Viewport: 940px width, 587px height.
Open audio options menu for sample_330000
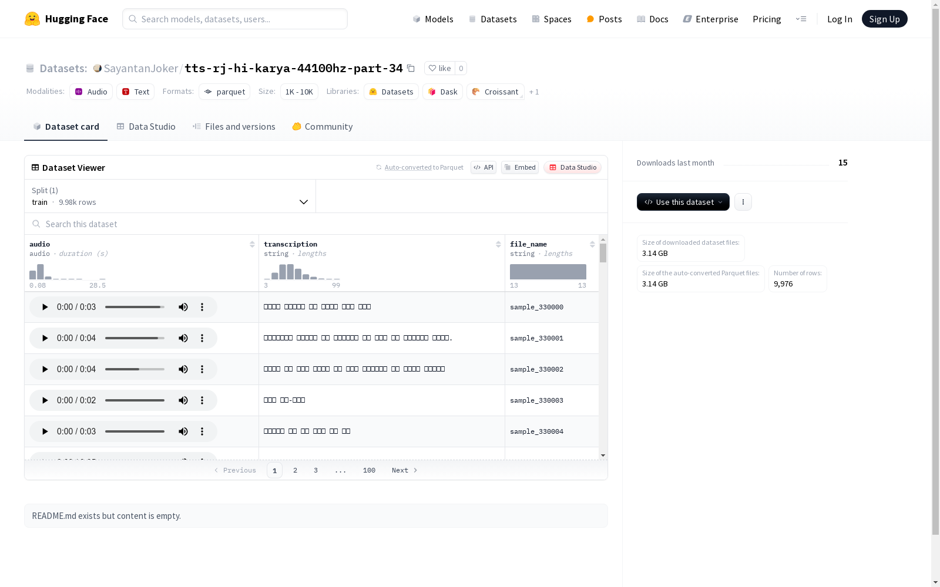click(202, 307)
